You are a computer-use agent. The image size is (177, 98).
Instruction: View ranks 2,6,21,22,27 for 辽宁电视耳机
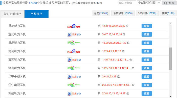tap(147, 77)
